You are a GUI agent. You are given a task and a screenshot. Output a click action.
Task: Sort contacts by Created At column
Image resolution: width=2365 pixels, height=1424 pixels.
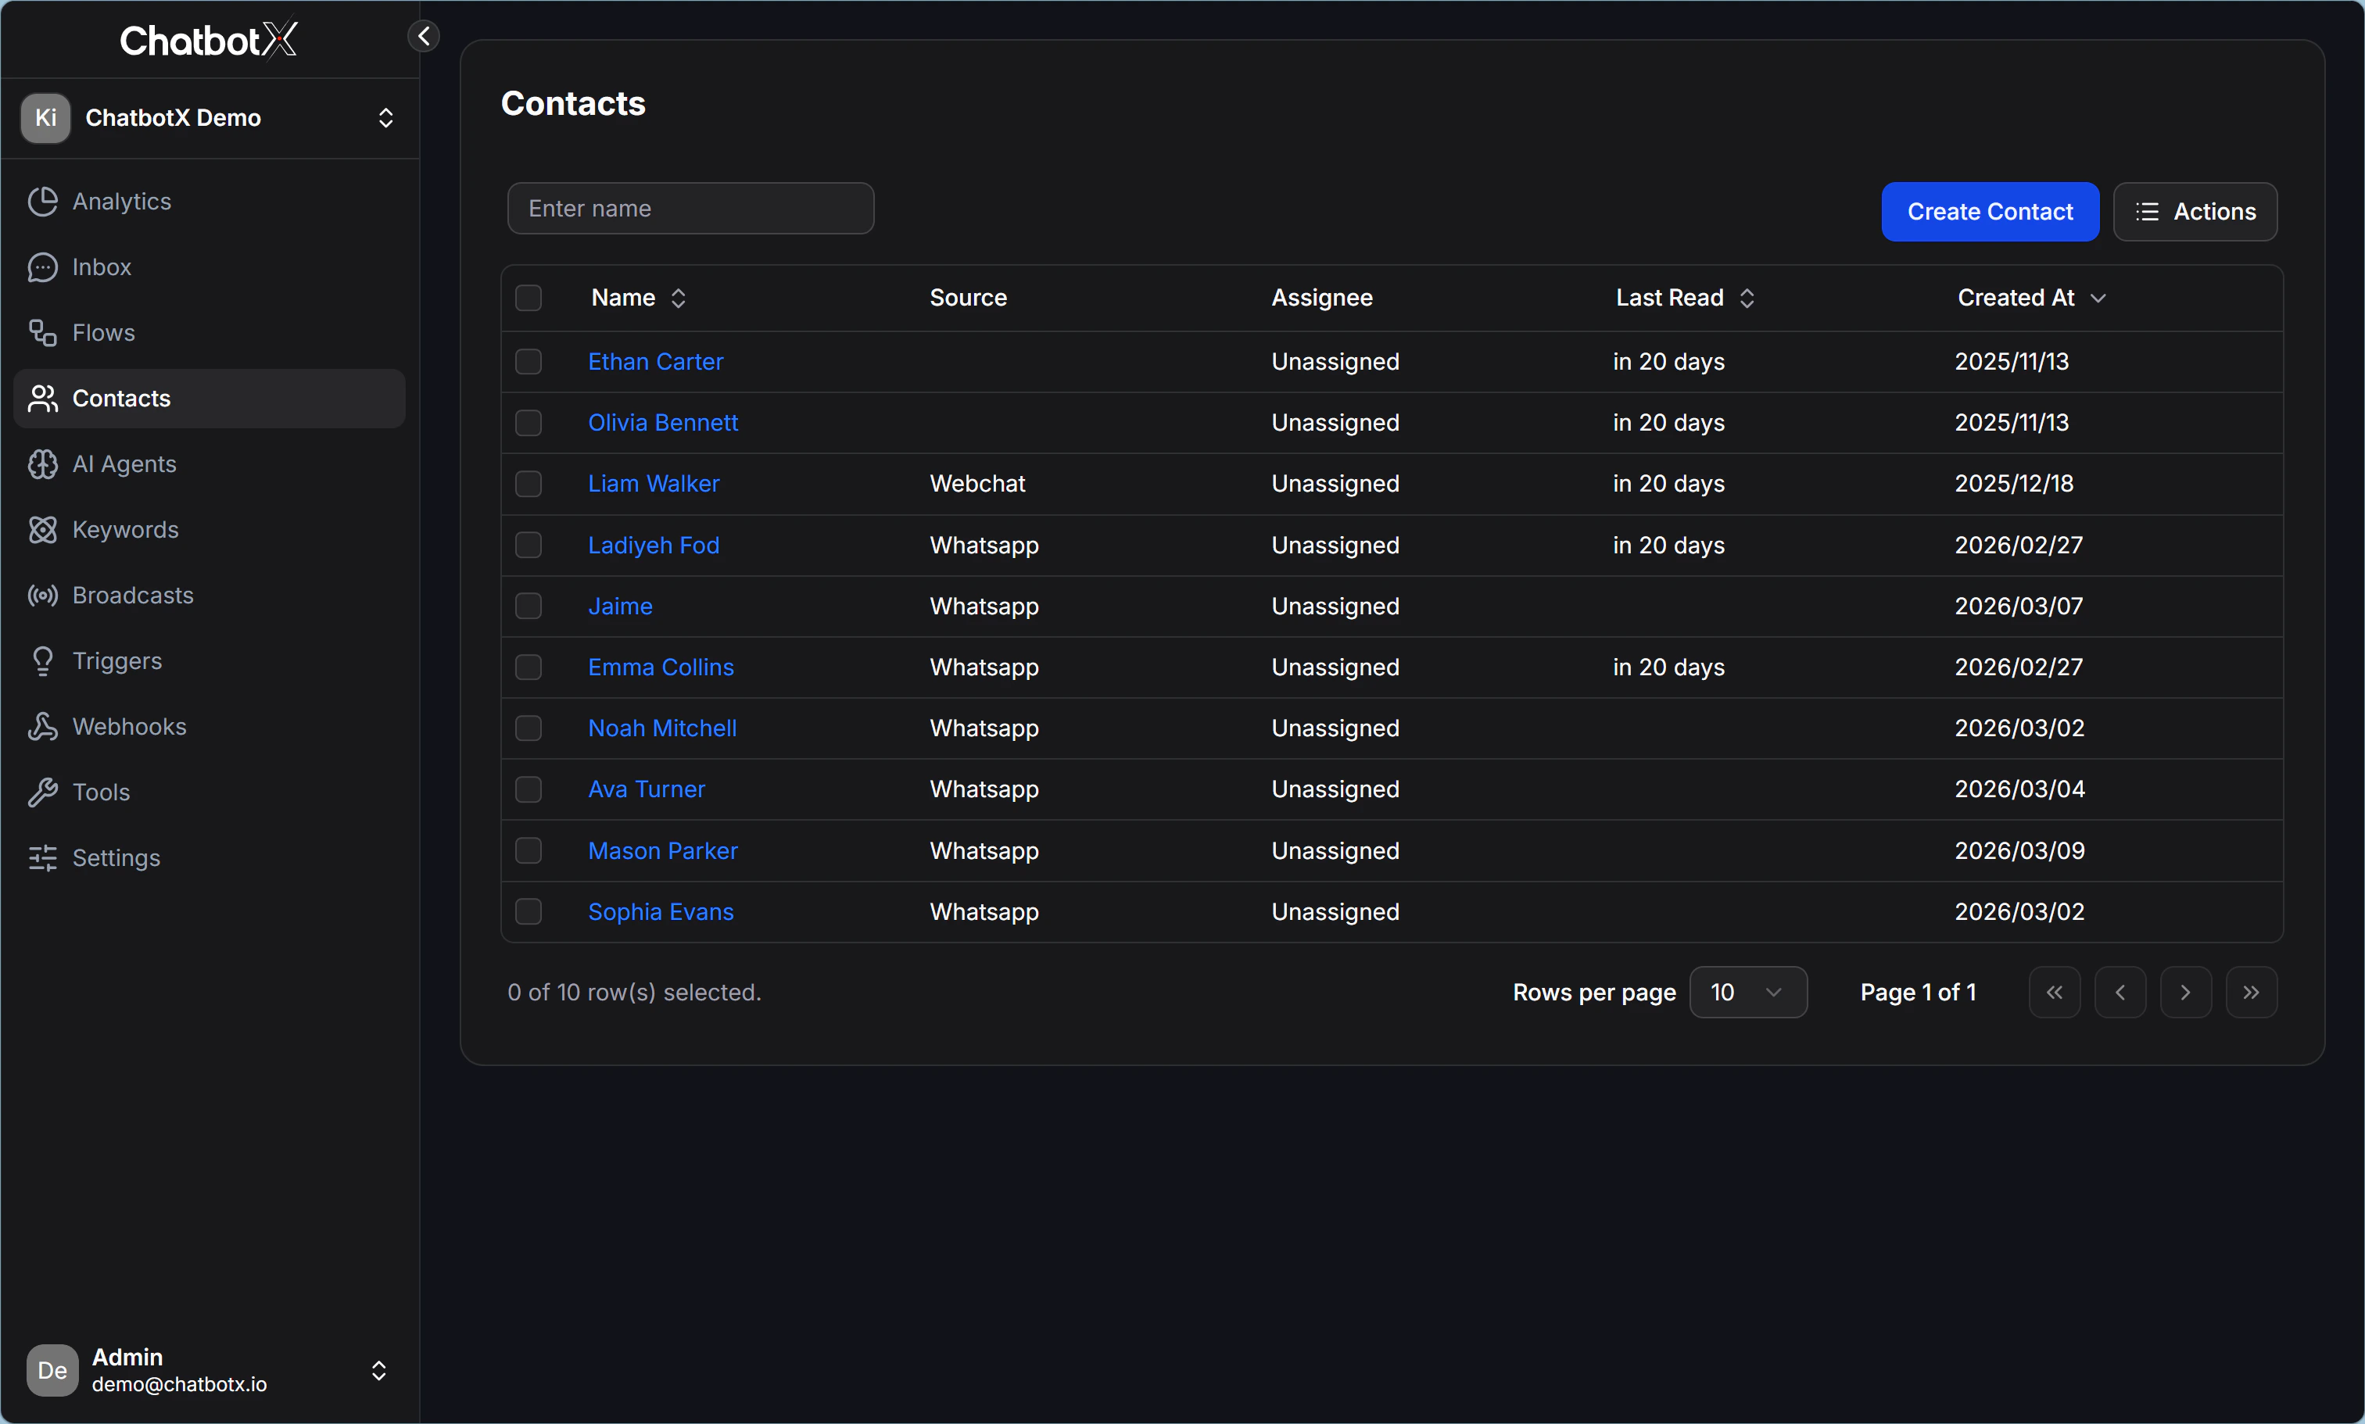(x=2031, y=299)
